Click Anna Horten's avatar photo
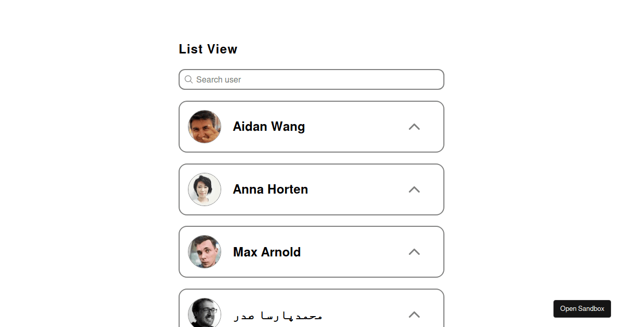 [x=204, y=189]
